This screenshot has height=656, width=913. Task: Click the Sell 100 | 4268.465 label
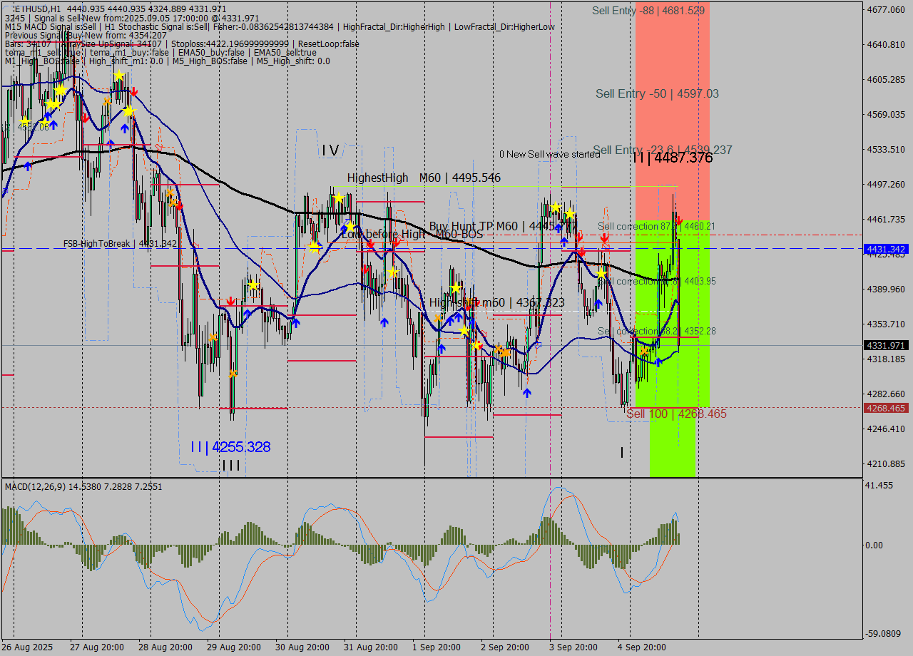(x=676, y=414)
